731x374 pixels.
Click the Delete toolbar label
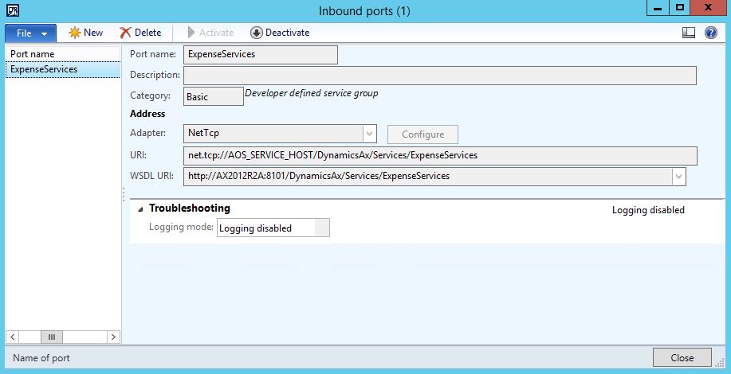pos(147,33)
